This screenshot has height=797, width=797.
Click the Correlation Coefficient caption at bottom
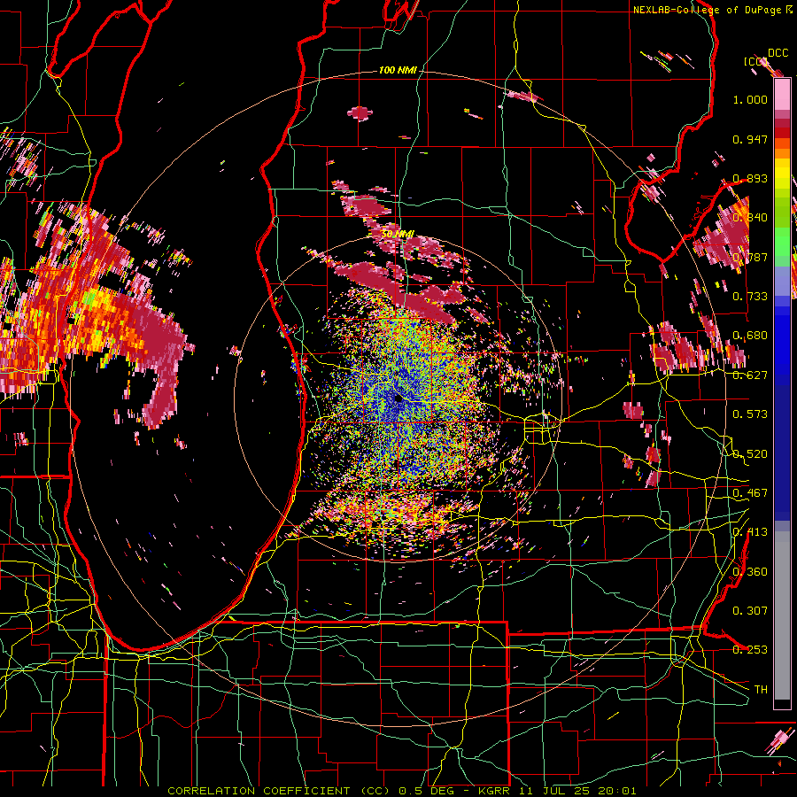tap(401, 791)
